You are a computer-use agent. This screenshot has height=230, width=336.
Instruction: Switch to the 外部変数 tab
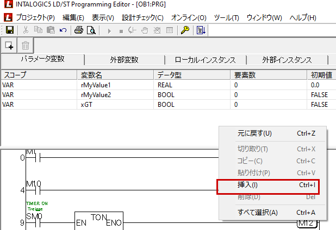(124, 60)
